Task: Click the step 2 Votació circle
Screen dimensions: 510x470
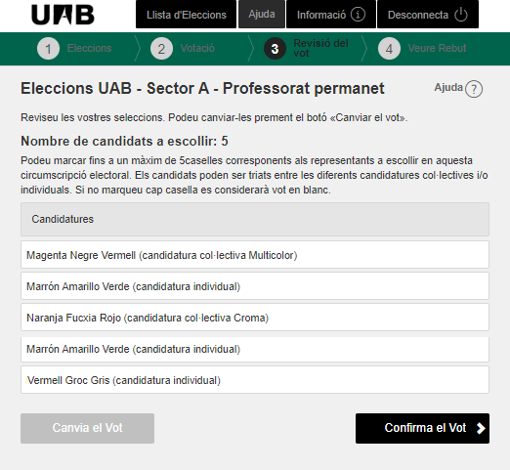Action: [x=161, y=49]
